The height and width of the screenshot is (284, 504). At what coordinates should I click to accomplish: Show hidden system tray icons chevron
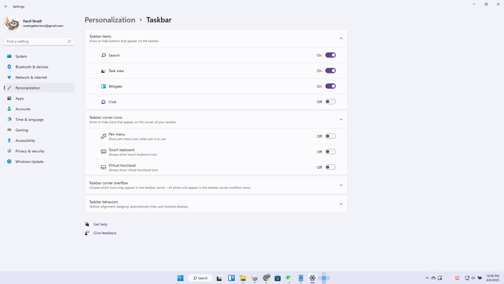[427, 278]
